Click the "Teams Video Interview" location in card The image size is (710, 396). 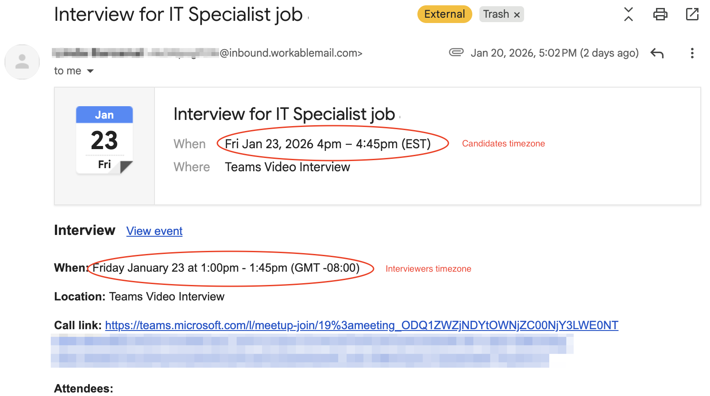tap(287, 167)
